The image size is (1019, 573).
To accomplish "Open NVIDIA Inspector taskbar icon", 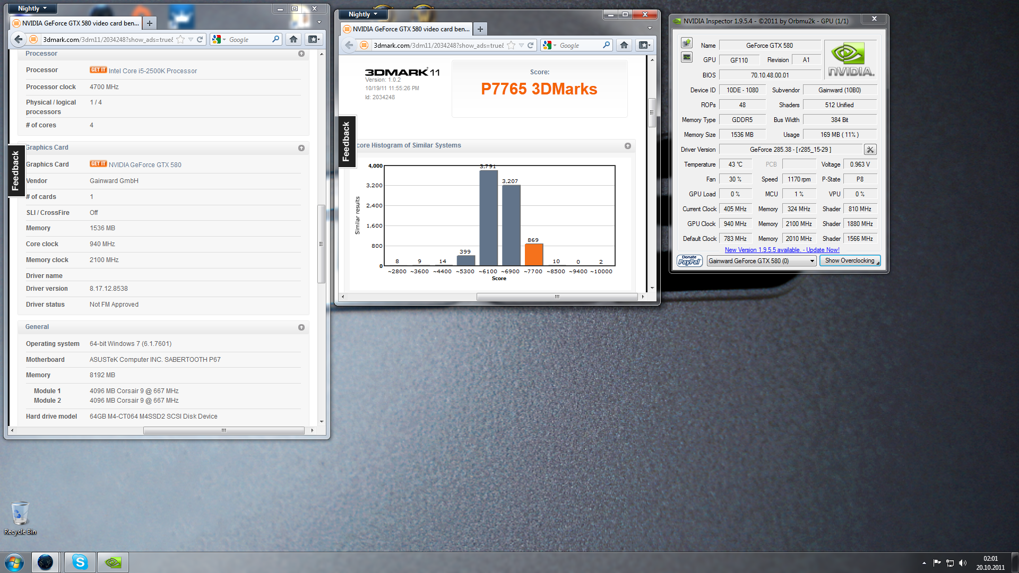I will [x=113, y=562].
